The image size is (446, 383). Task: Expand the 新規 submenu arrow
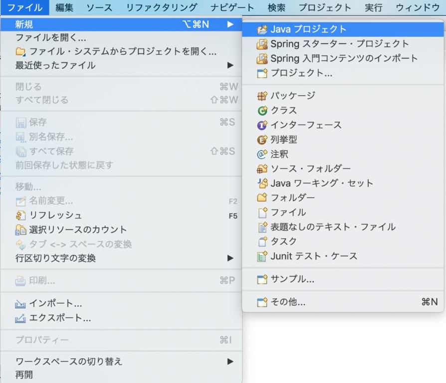coord(230,24)
